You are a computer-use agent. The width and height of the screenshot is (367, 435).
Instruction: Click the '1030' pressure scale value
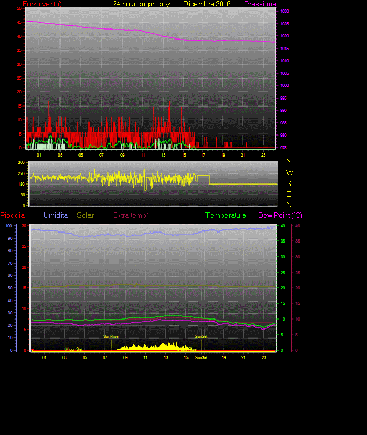[x=284, y=11]
